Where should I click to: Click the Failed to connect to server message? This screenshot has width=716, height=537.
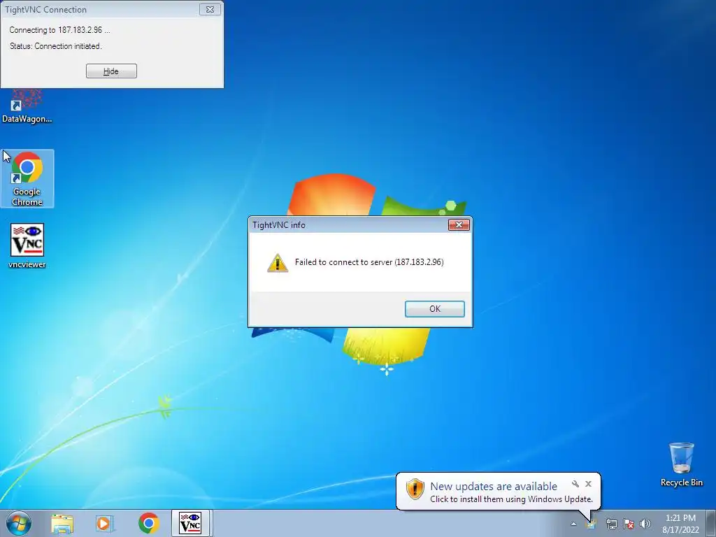tap(369, 262)
